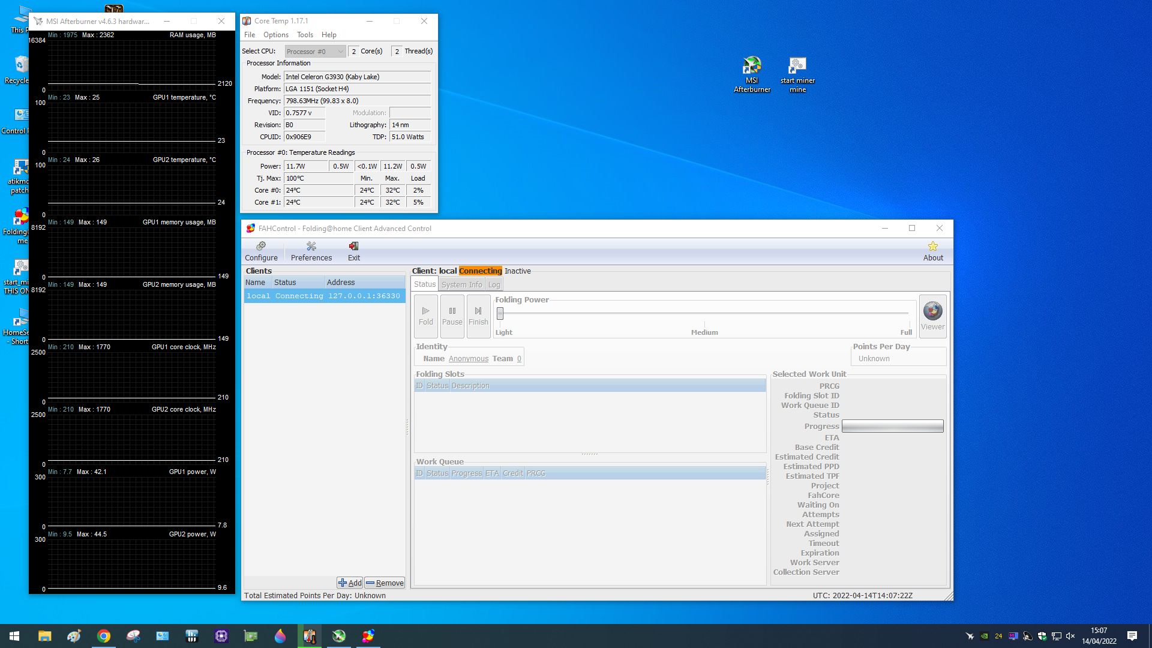This screenshot has width=1152, height=648.
Task: Open Configure in FAHControl toolbar
Action: click(261, 251)
